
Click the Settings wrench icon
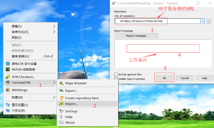(61, 111)
